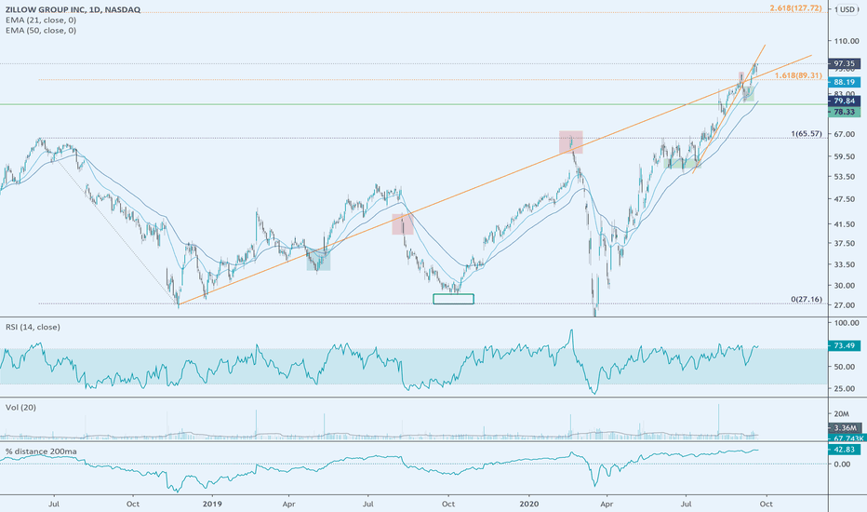
Task: Click the 88.19 EMA price label
Action: [x=845, y=82]
